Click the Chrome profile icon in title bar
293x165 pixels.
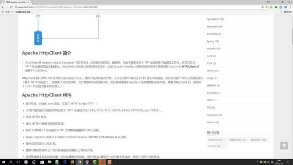point(268,2)
